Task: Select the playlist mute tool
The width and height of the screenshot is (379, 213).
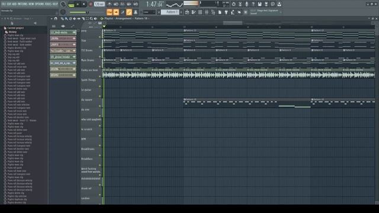Action: coord(75,18)
